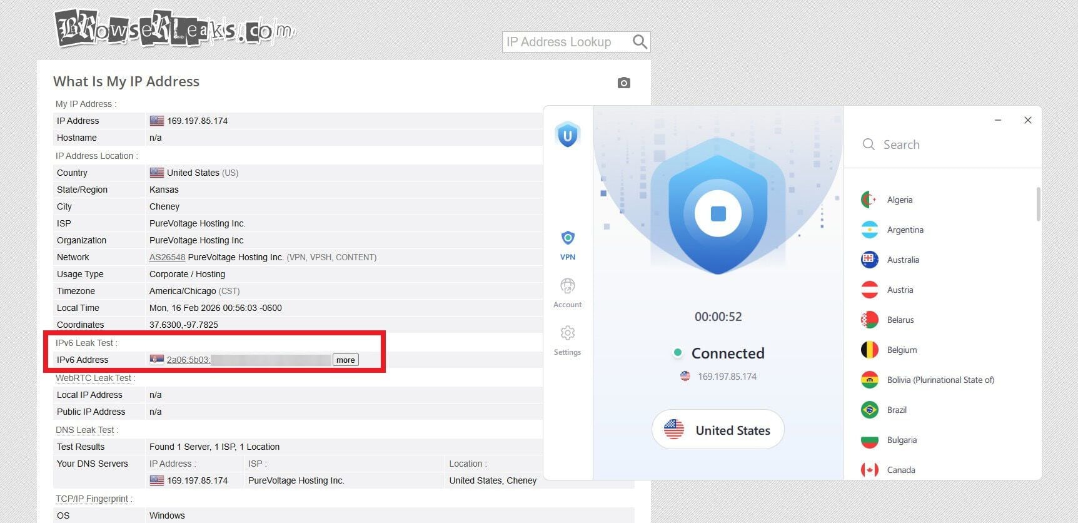Select Algeria from the country list
The image size is (1078, 523).
pos(899,200)
